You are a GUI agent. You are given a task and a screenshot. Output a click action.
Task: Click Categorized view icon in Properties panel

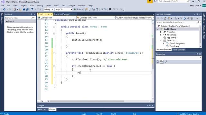point(158,62)
